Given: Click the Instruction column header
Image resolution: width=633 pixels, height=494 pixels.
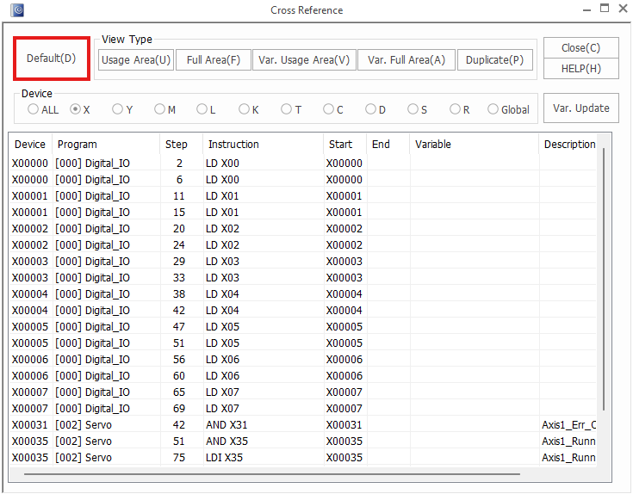Looking at the screenshot, I should 263,145.
